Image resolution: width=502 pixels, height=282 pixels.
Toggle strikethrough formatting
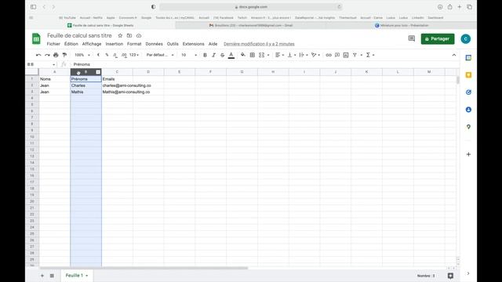[x=222, y=55]
